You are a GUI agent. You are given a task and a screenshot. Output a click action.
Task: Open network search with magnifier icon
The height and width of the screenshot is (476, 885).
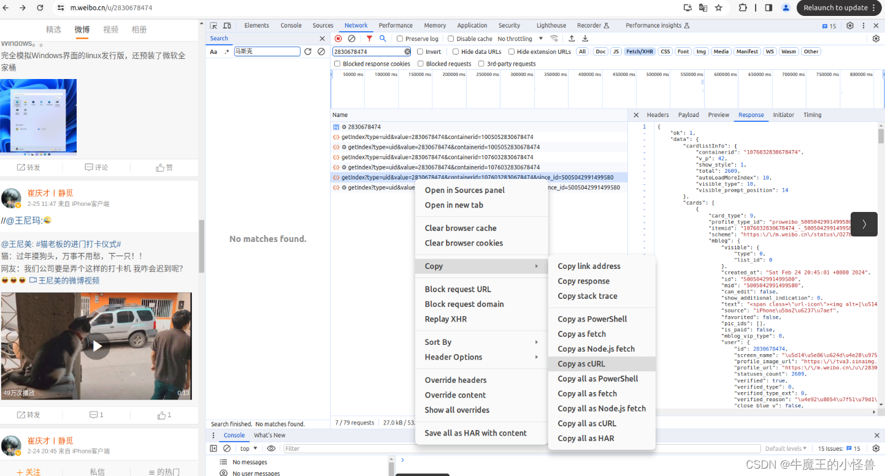383,39
